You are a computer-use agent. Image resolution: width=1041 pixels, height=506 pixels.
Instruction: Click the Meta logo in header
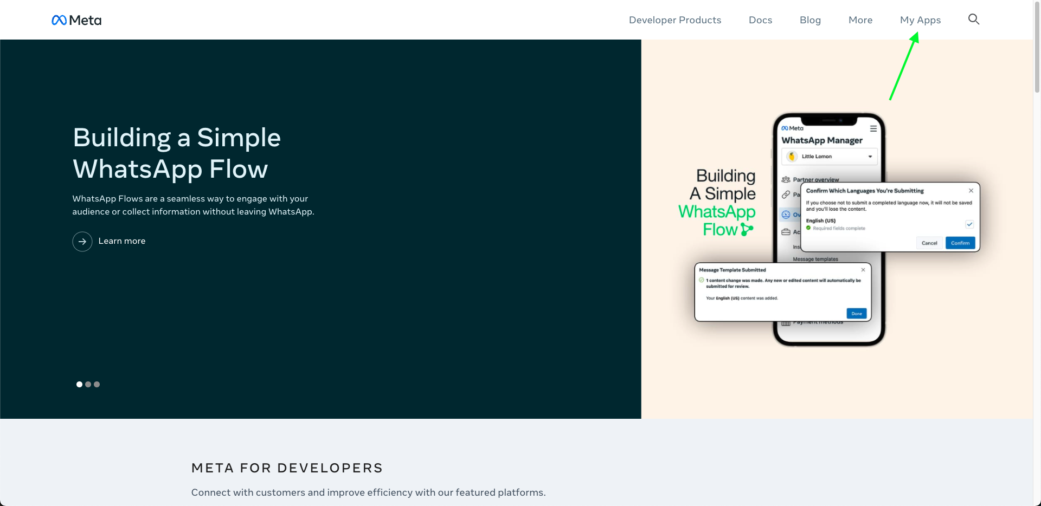(x=76, y=20)
